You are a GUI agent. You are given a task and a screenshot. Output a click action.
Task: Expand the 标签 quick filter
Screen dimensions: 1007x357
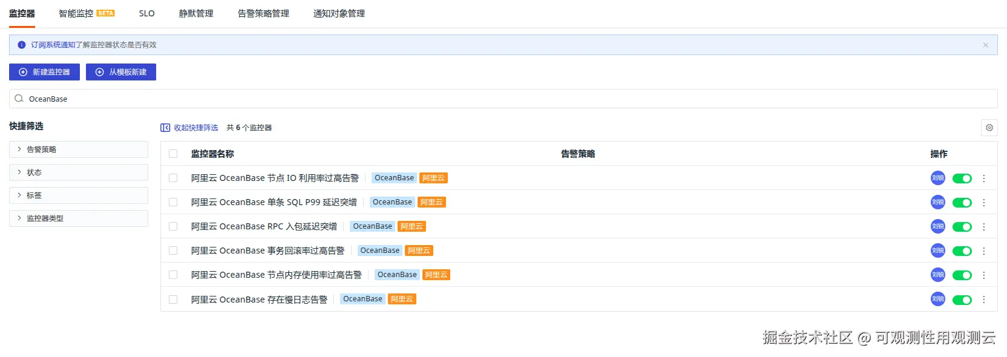click(x=79, y=195)
